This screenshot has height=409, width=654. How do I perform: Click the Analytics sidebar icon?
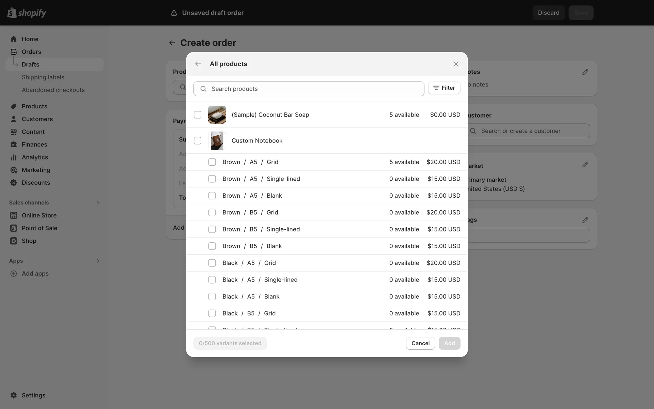[x=14, y=157]
